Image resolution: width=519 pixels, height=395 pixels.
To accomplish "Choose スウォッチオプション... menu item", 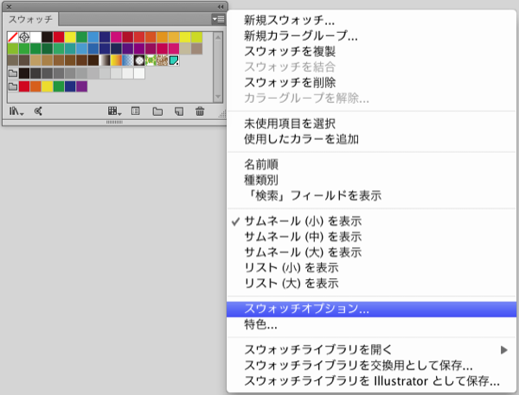I will click(x=307, y=309).
